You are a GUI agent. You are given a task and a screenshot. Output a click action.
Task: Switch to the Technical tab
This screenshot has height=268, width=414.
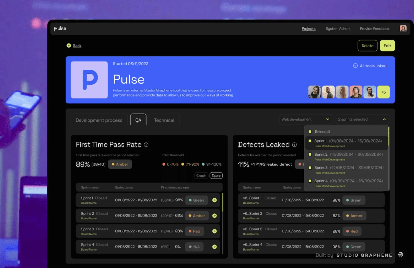tap(164, 120)
